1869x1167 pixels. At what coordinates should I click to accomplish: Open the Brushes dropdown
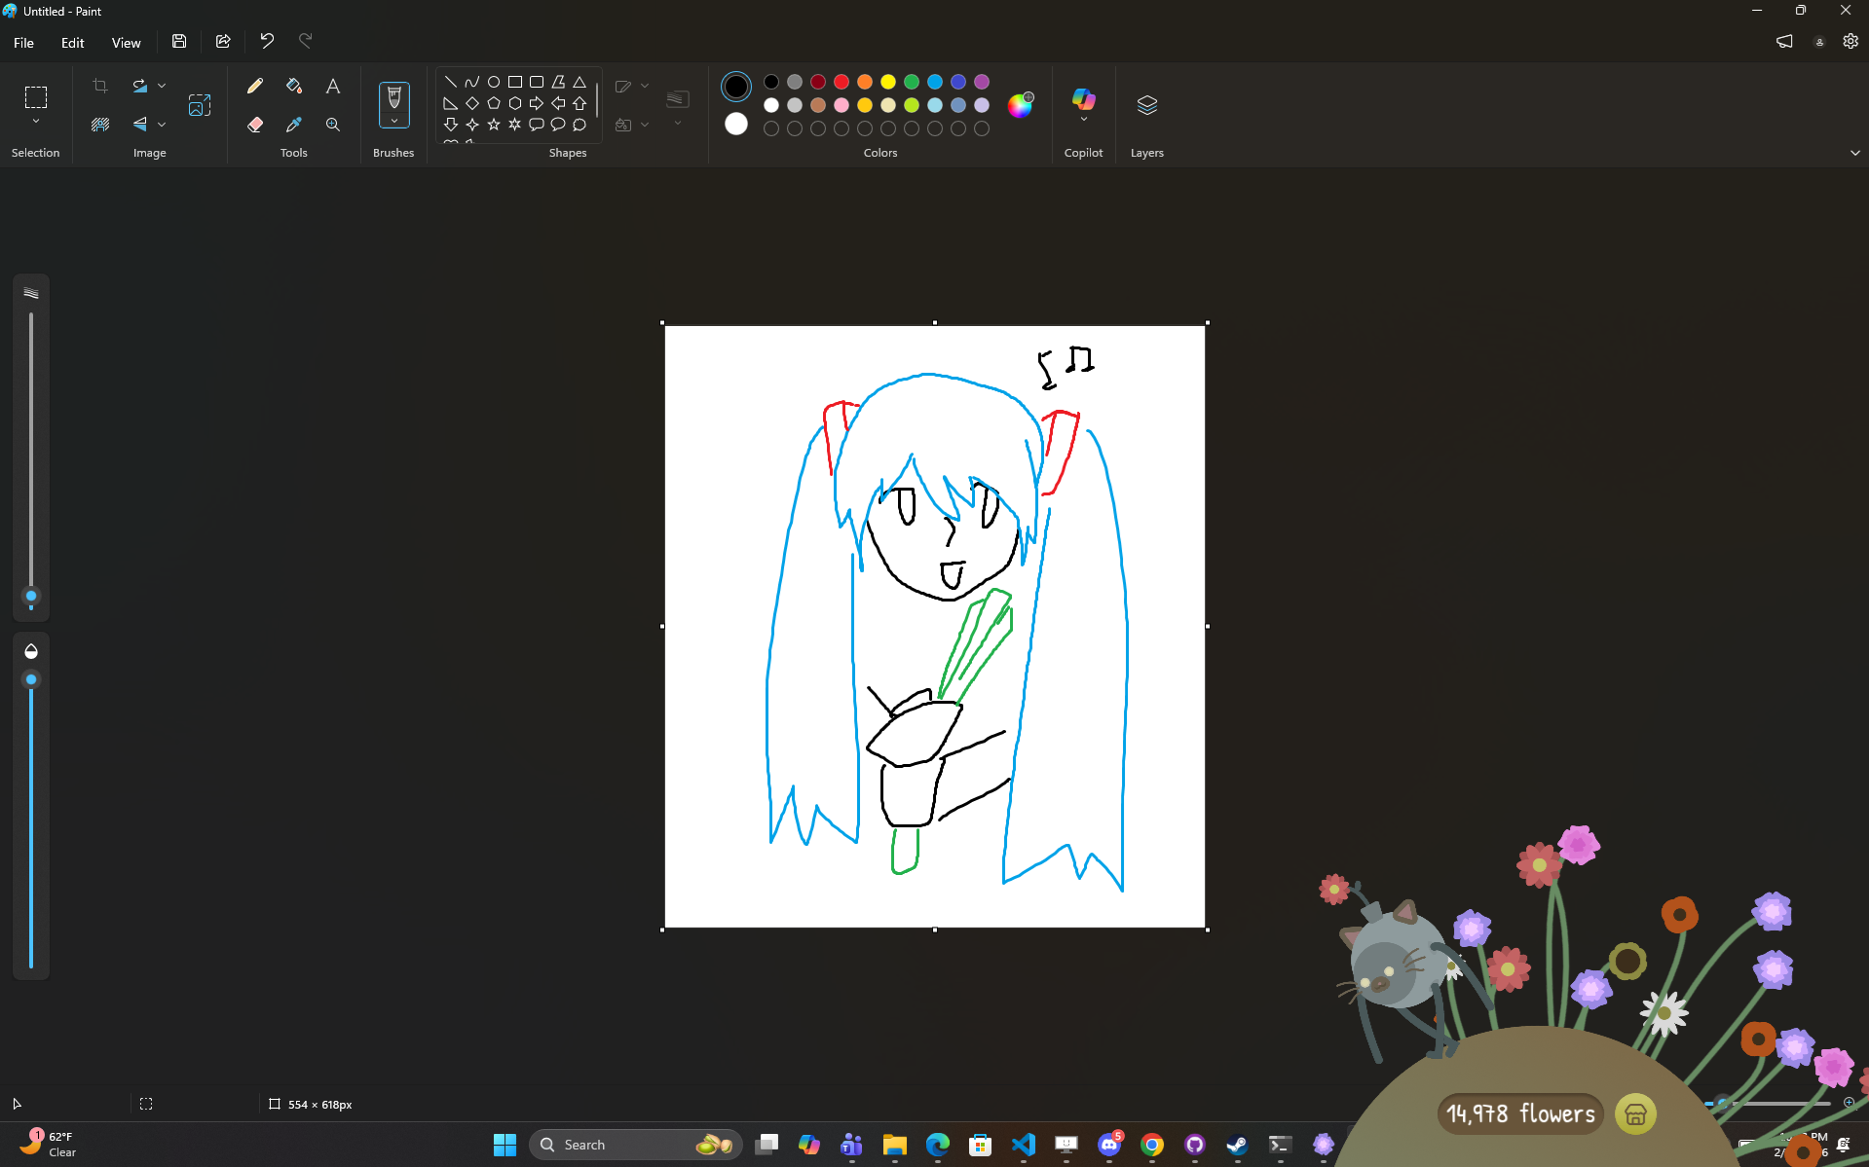coord(394,121)
